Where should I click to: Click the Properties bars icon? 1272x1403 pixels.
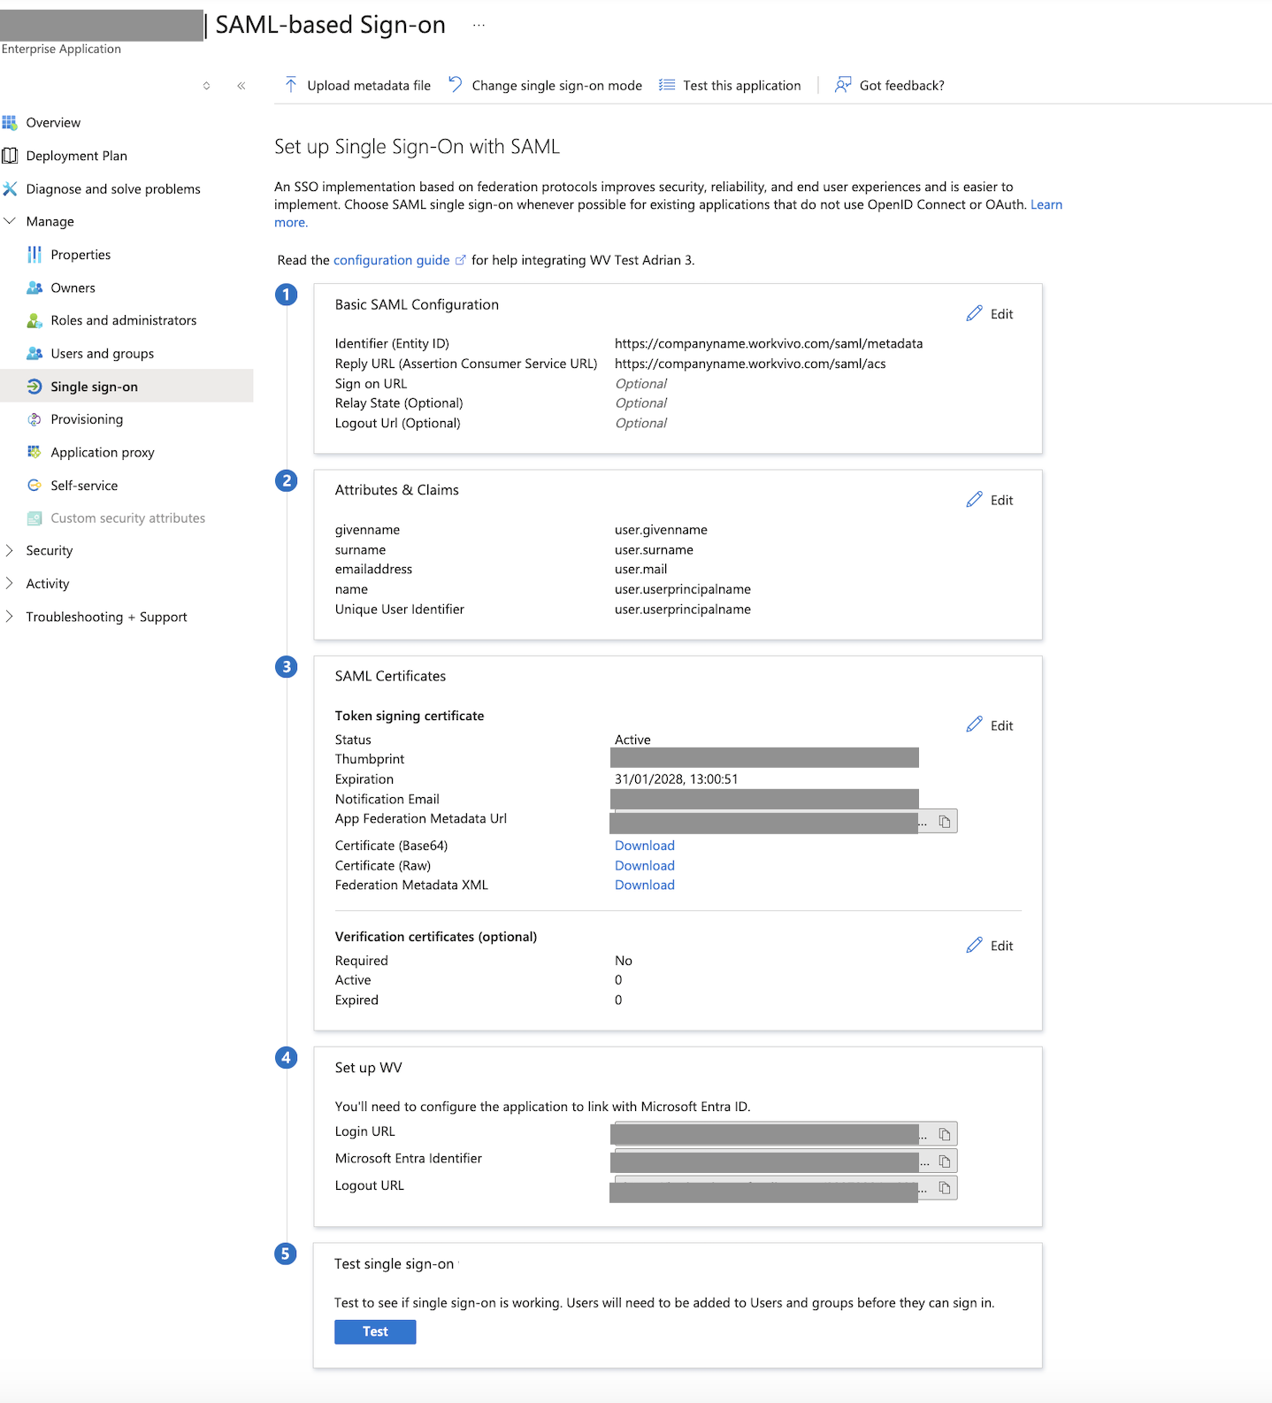pyautogui.click(x=34, y=255)
